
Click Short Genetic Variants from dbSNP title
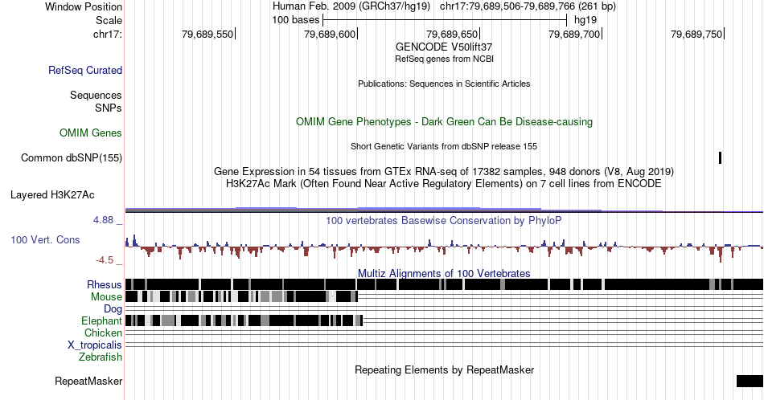(444, 146)
